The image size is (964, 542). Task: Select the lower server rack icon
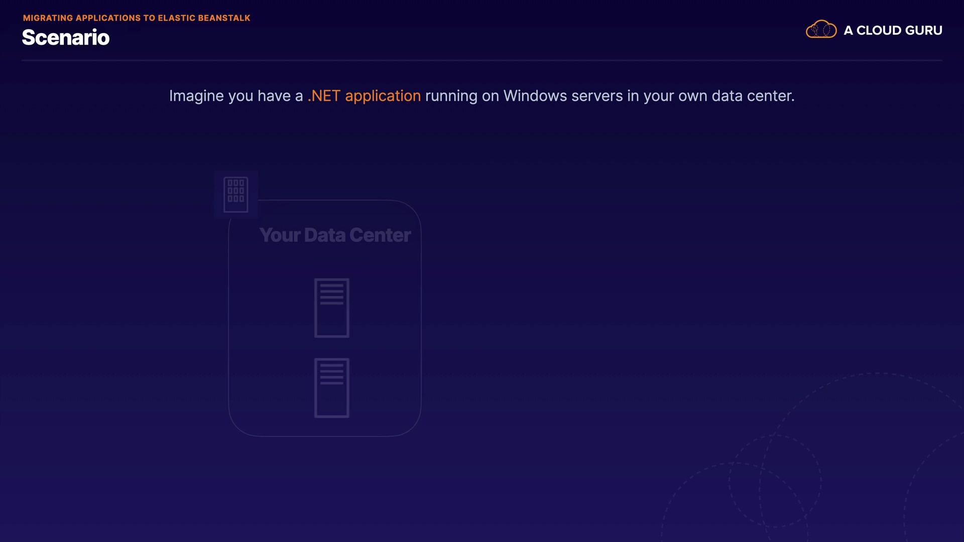click(331, 387)
